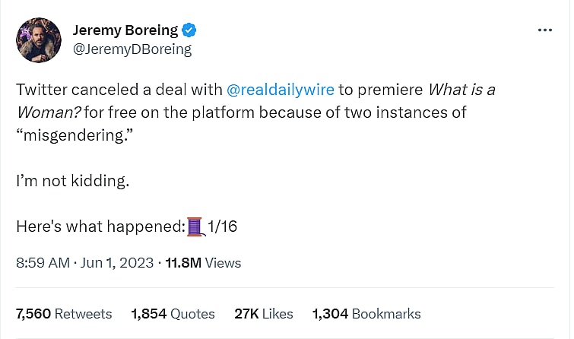Click the 1/16 thread counter
The height and width of the screenshot is (339, 574).
point(224,226)
